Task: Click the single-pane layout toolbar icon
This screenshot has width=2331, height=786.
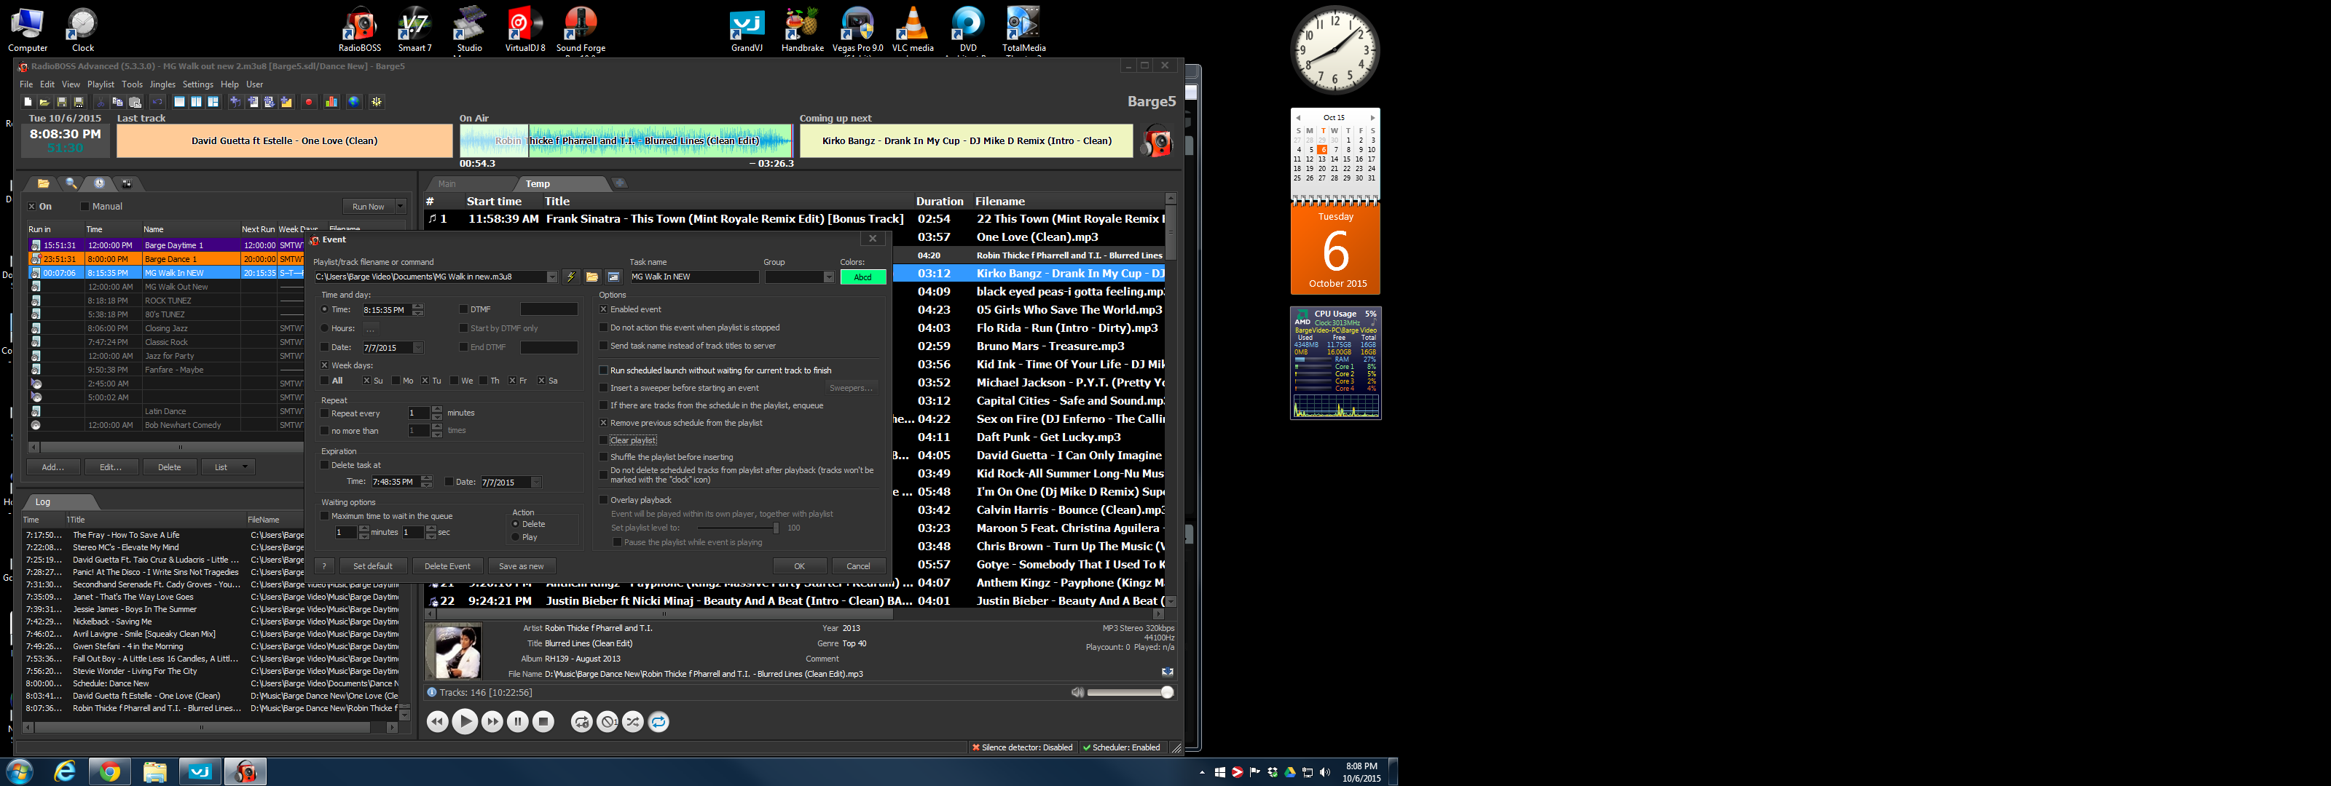Action: (x=179, y=102)
